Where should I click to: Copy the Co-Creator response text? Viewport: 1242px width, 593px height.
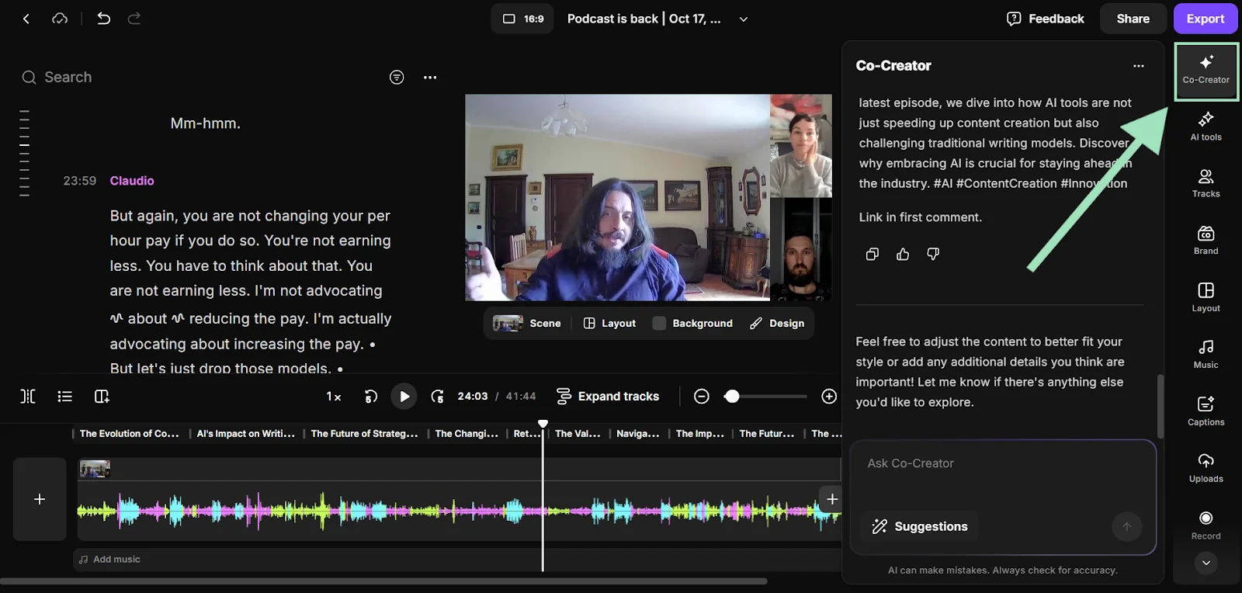click(x=873, y=255)
